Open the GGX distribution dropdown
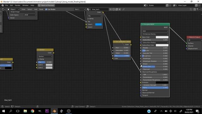This screenshot has height=114, width=202. point(155,31)
